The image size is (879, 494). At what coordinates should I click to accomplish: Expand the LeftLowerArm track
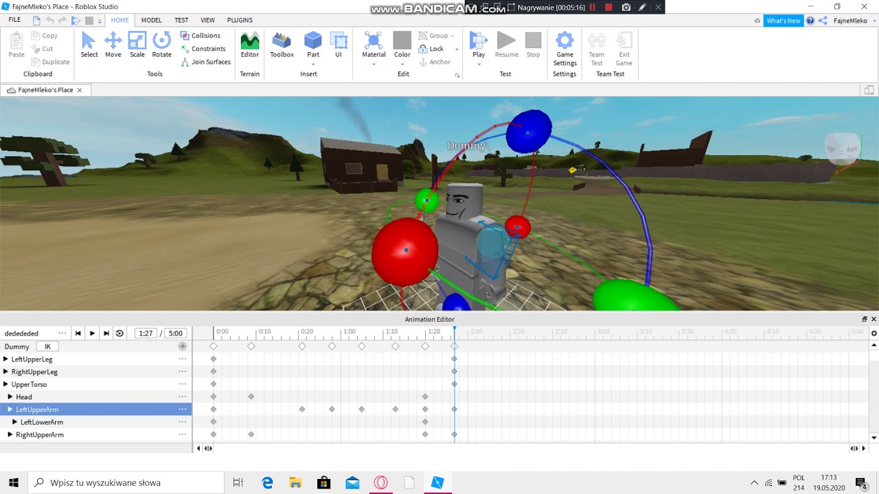click(15, 422)
